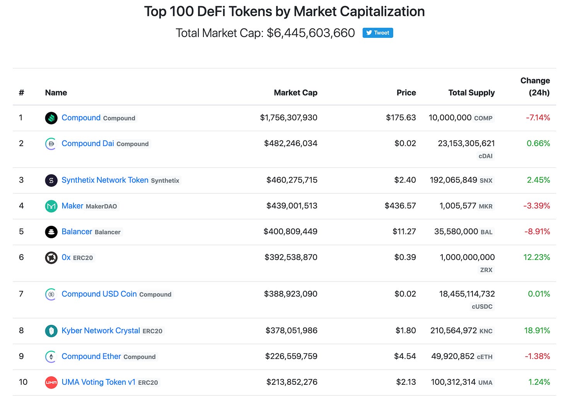The image size is (563, 396).
Task: Click the $4.54 price cell
Action: pos(405,356)
